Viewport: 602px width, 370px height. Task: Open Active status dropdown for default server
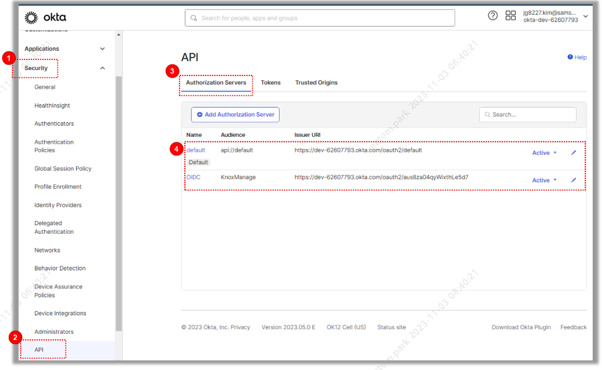coord(544,153)
